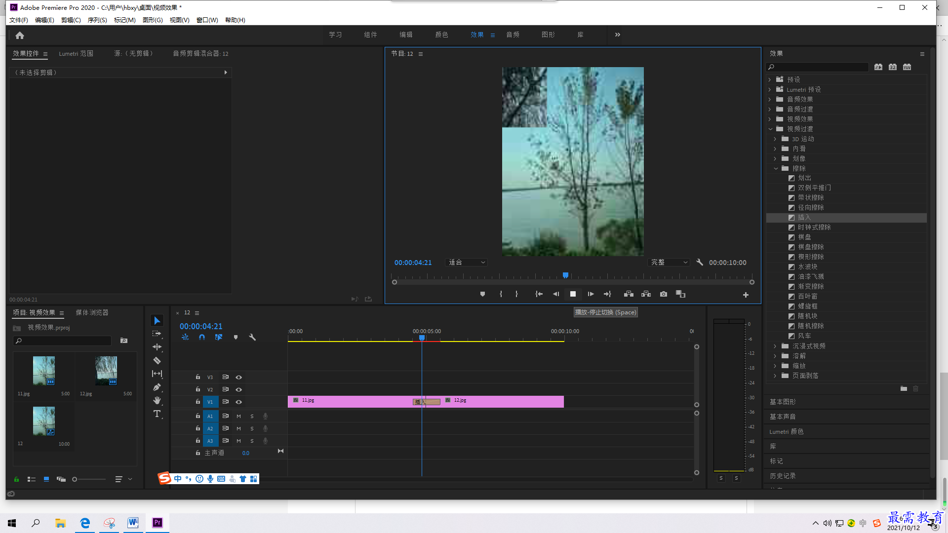The image size is (948, 533).
Task: Go to Out point
Action: point(607,294)
